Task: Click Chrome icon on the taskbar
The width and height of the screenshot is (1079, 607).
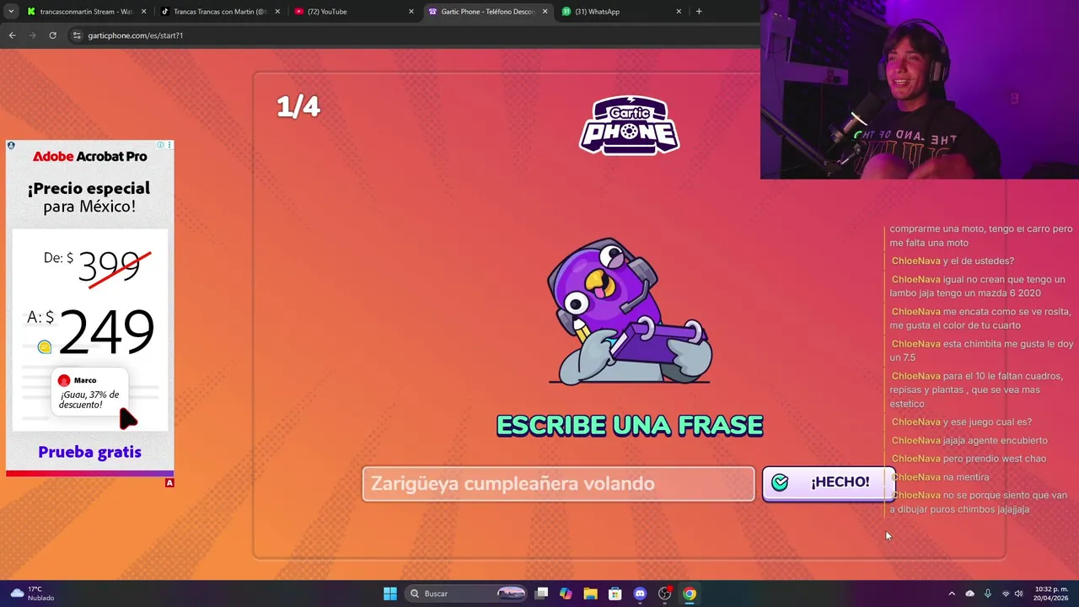Action: [690, 594]
